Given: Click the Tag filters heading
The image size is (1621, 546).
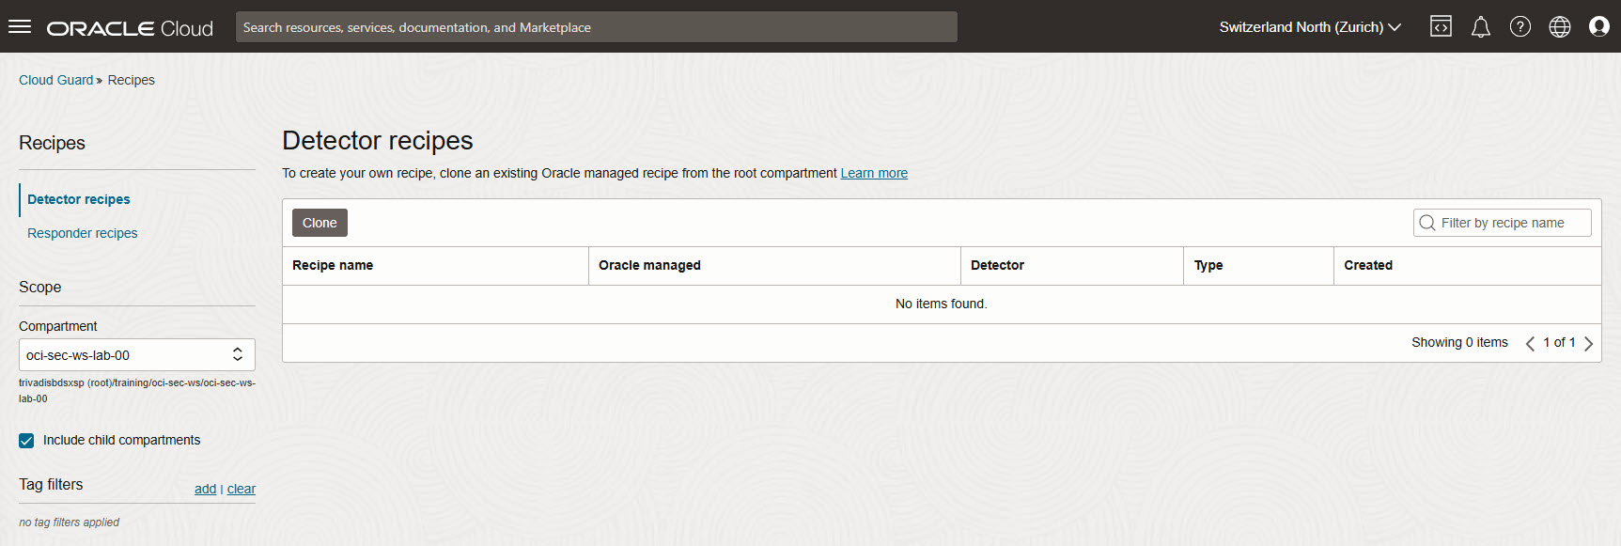Looking at the screenshot, I should coord(51,484).
